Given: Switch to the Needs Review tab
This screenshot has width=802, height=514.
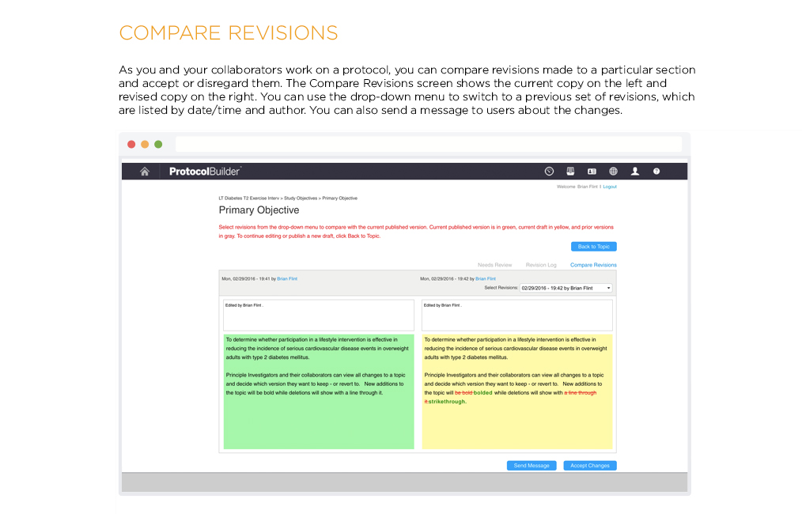Looking at the screenshot, I should coord(494,265).
